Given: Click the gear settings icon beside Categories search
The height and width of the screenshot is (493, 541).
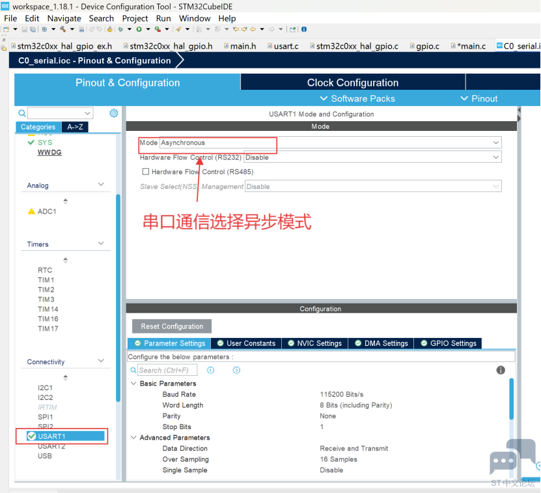Looking at the screenshot, I should 114,113.
